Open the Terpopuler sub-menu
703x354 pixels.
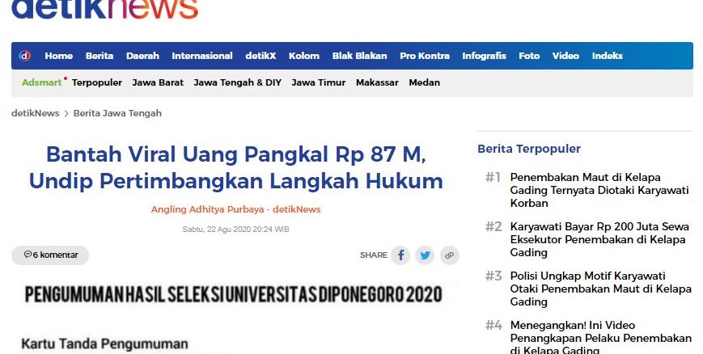pos(97,82)
